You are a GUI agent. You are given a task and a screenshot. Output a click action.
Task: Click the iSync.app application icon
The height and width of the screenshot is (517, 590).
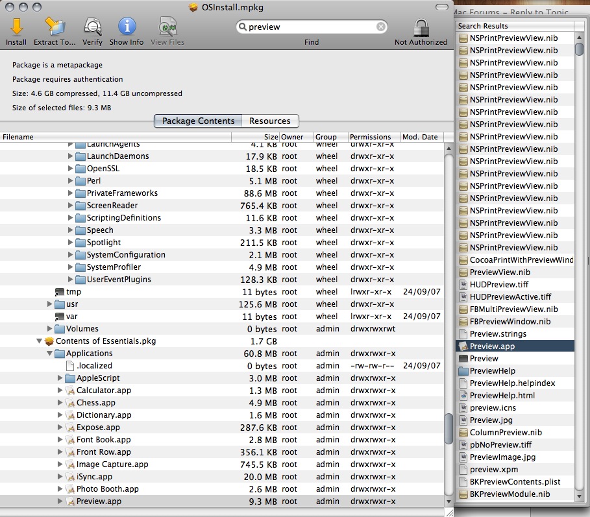(70, 477)
